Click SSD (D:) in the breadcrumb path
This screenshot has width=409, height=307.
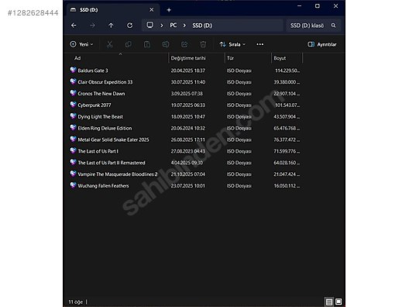pyautogui.click(x=202, y=26)
